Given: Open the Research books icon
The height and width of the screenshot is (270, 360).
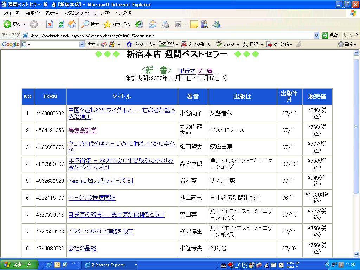Looking at the screenshot, I should (205, 24).
